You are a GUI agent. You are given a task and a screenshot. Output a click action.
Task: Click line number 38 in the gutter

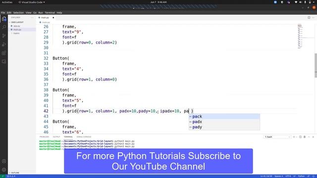coord(46,90)
